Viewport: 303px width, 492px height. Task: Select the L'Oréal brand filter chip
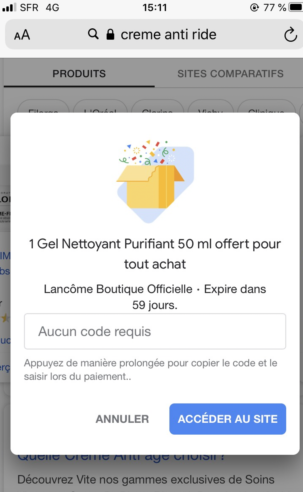100,108
